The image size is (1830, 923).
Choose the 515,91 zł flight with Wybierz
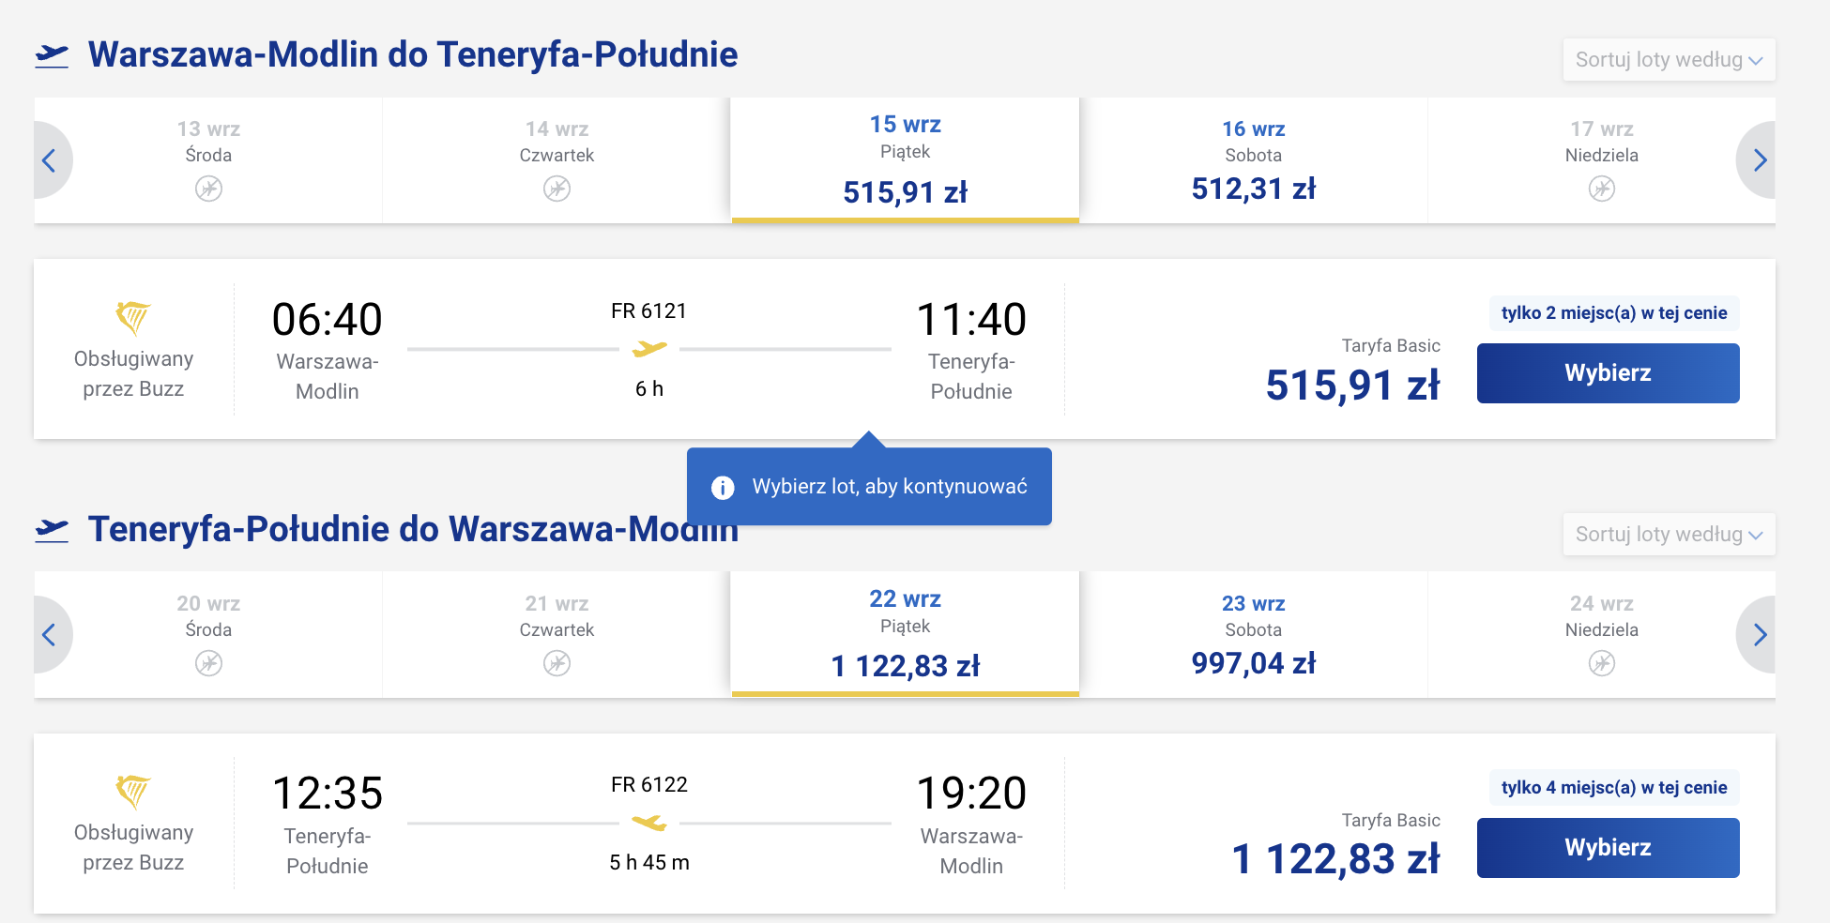pos(1608,373)
